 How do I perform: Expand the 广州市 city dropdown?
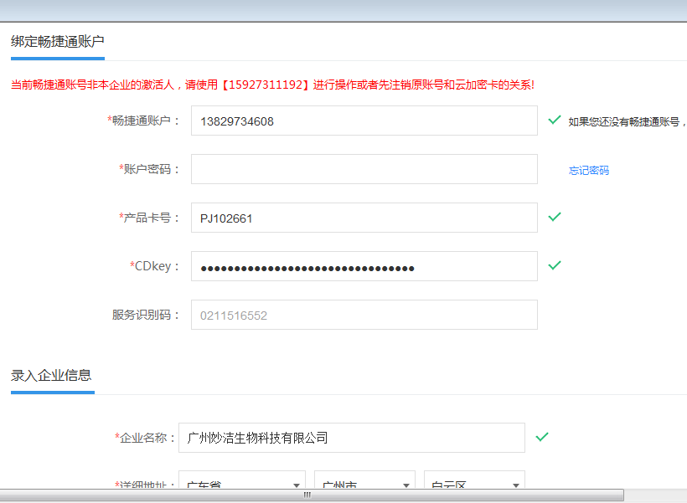(x=365, y=480)
